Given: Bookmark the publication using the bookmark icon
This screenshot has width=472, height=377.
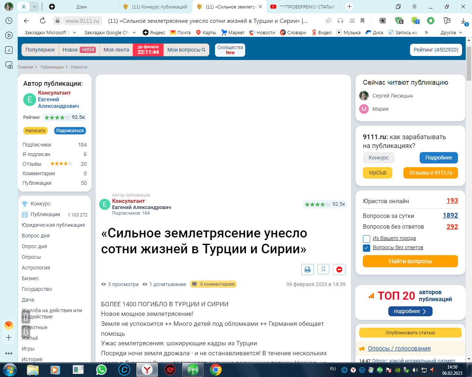Looking at the screenshot, I should coord(323,269).
